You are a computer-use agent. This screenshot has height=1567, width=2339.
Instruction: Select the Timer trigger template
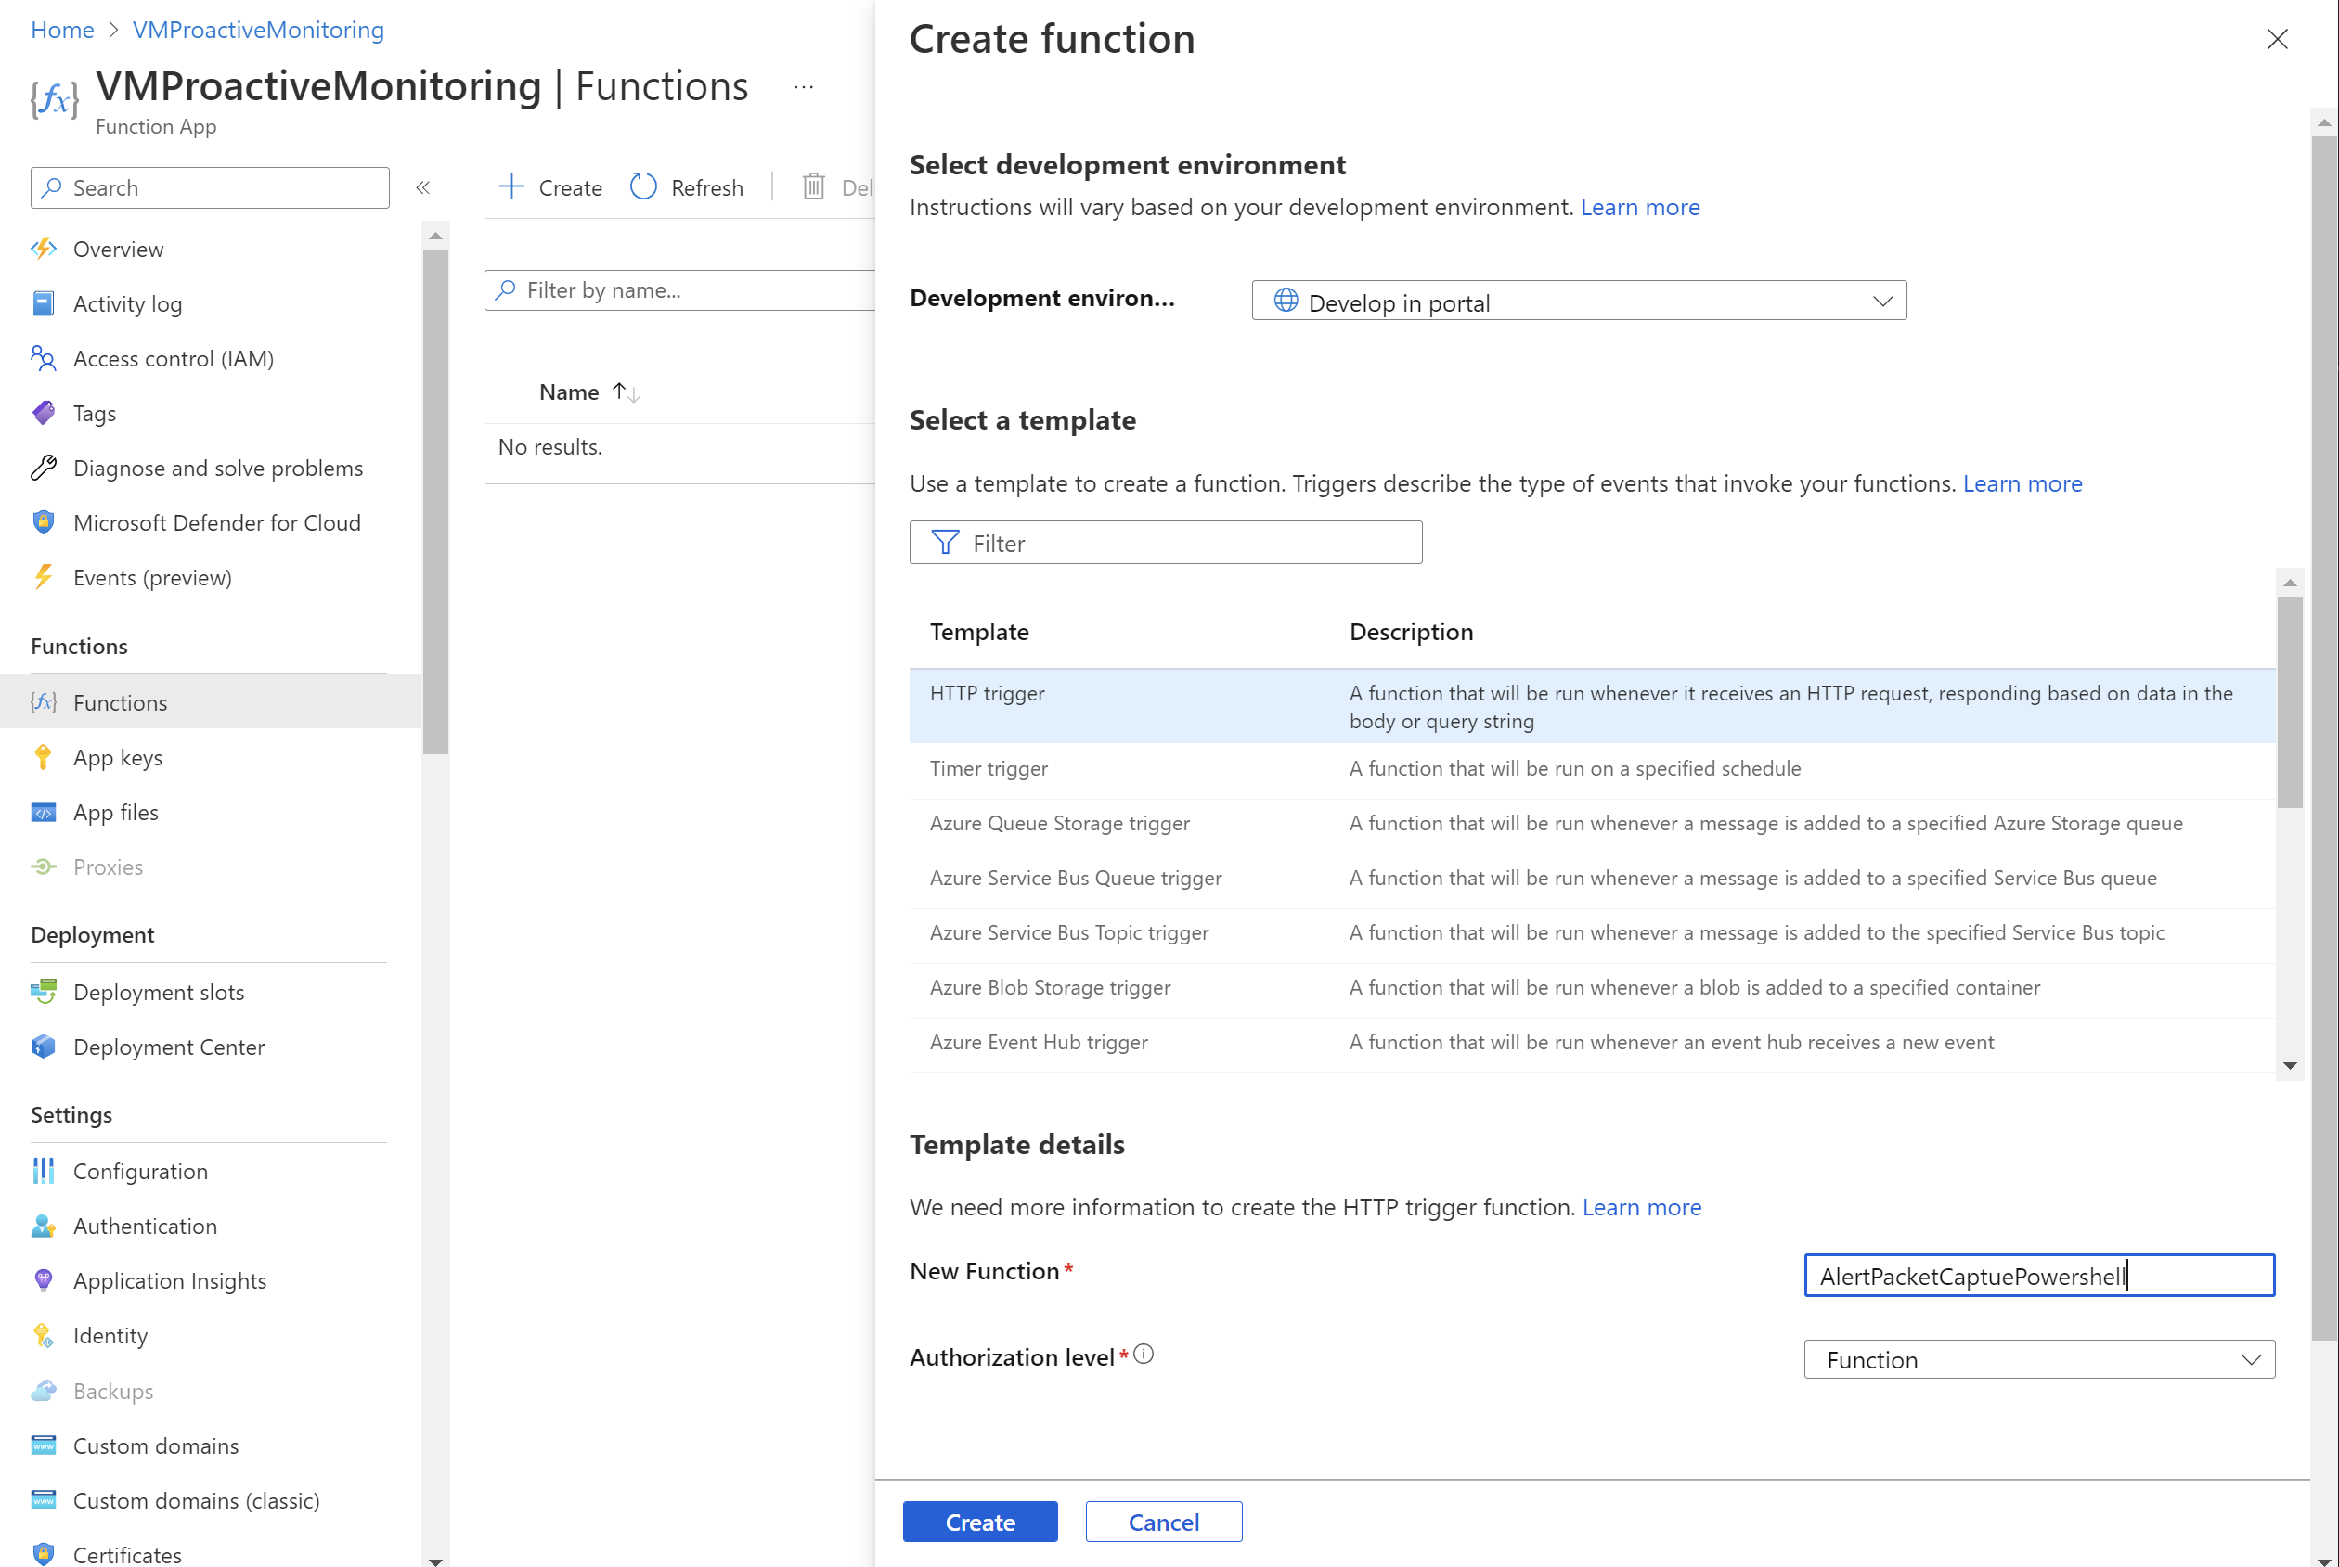pos(987,768)
